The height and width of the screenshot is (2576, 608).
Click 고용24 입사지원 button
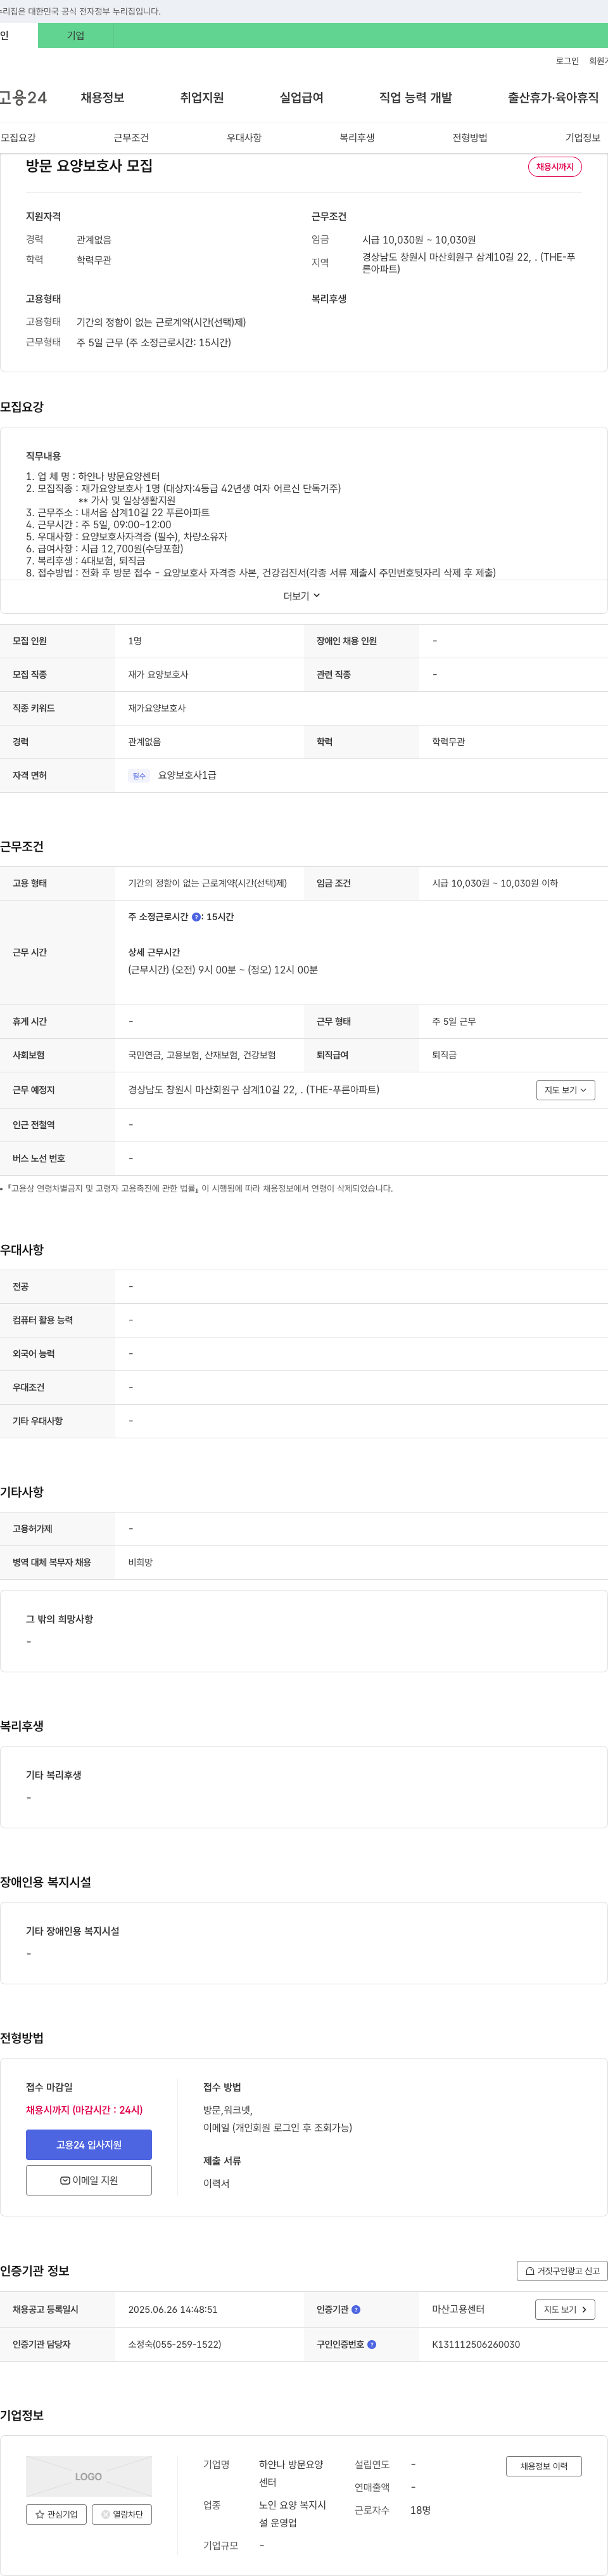click(x=89, y=2145)
